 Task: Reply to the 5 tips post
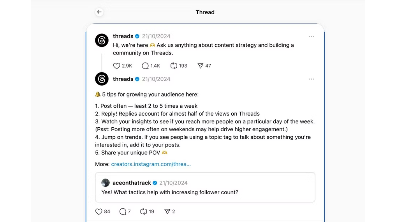point(123,212)
